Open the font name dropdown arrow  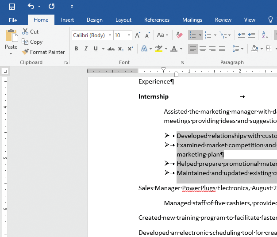coord(110,35)
